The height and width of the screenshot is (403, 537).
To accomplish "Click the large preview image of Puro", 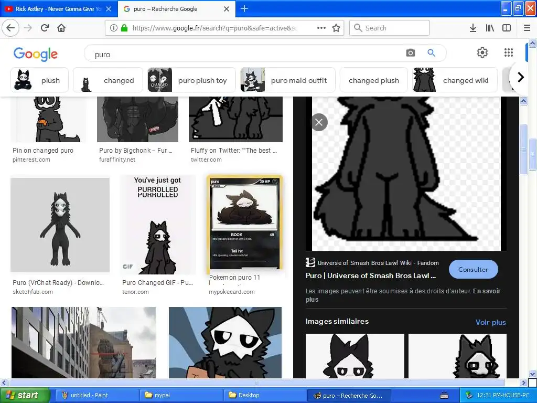I will click(x=406, y=173).
